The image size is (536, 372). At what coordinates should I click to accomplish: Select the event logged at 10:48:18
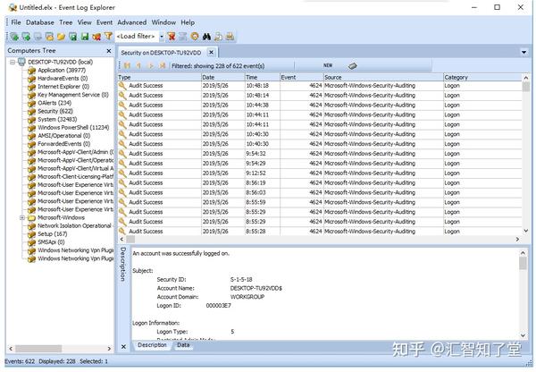[x=320, y=86]
